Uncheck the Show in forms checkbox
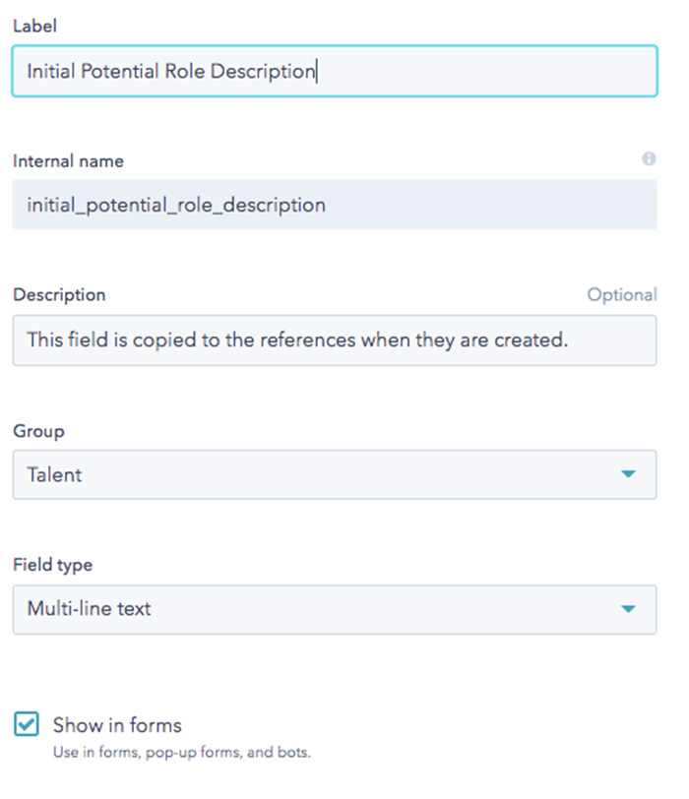The image size is (689, 799). 27,724
